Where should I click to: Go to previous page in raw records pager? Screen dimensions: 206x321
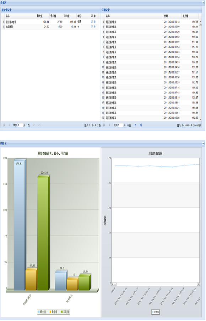(9, 125)
